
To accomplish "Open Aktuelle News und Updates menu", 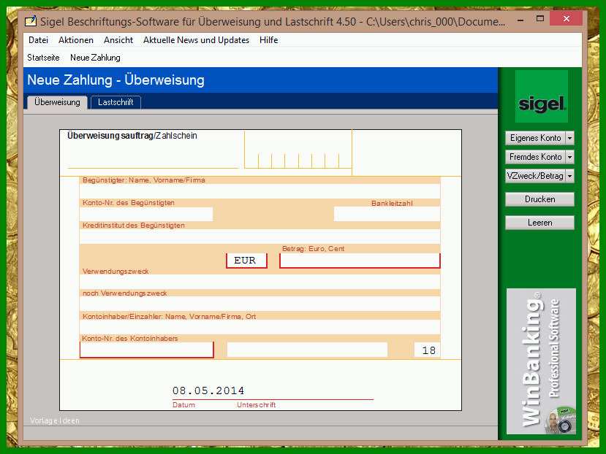I will pyautogui.click(x=196, y=40).
